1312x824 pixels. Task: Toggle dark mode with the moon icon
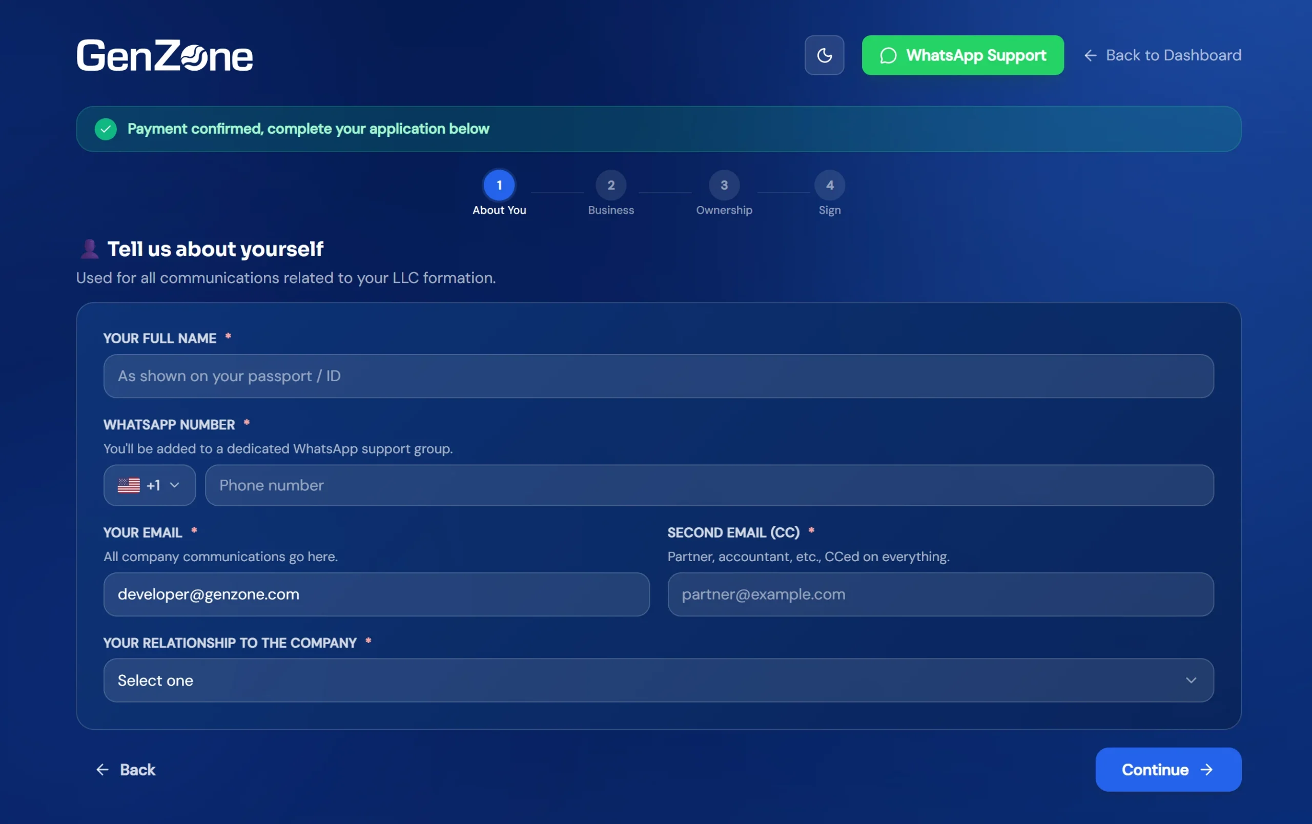(824, 55)
